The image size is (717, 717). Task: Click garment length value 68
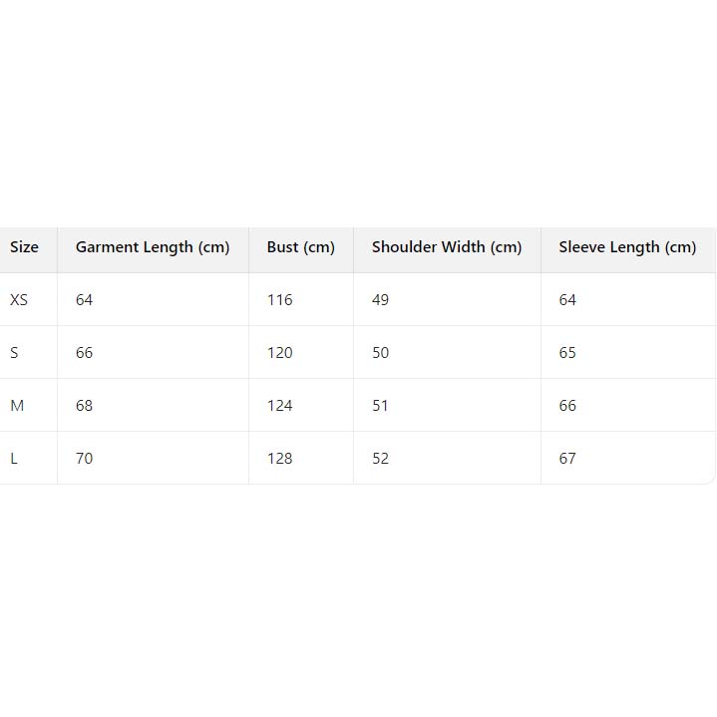coord(85,406)
